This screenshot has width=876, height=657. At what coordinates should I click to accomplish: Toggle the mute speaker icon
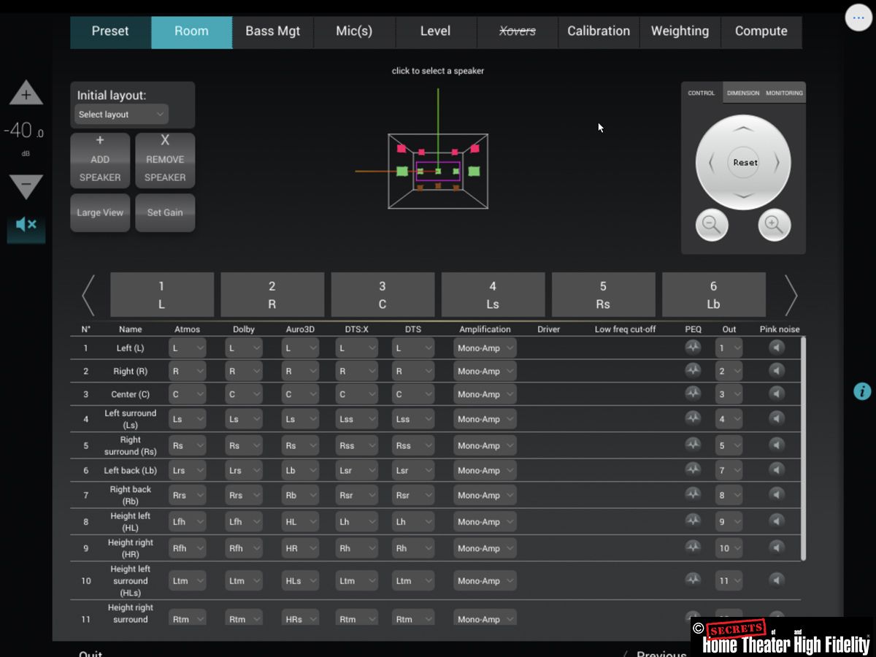pyautogui.click(x=26, y=225)
